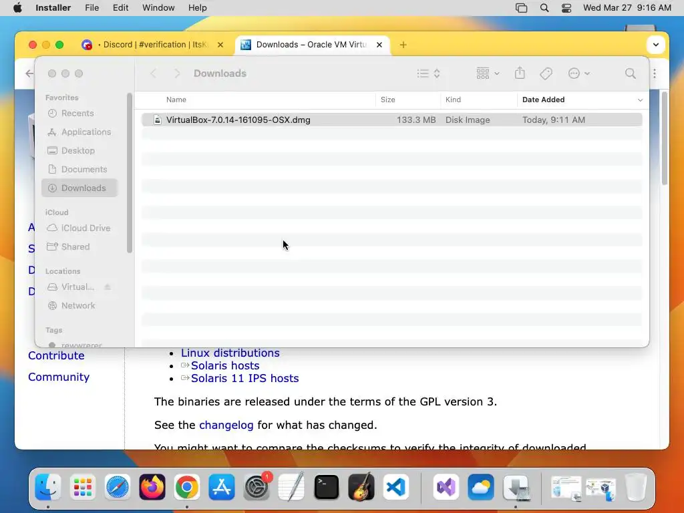Search in the Finder Downloads window
This screenshot has height=513, width=684.
pos(631,73)
